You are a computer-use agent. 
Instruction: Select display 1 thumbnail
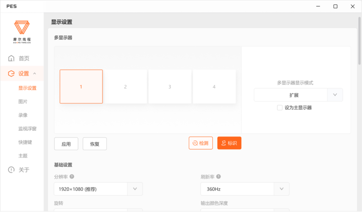tap(81, 87)
